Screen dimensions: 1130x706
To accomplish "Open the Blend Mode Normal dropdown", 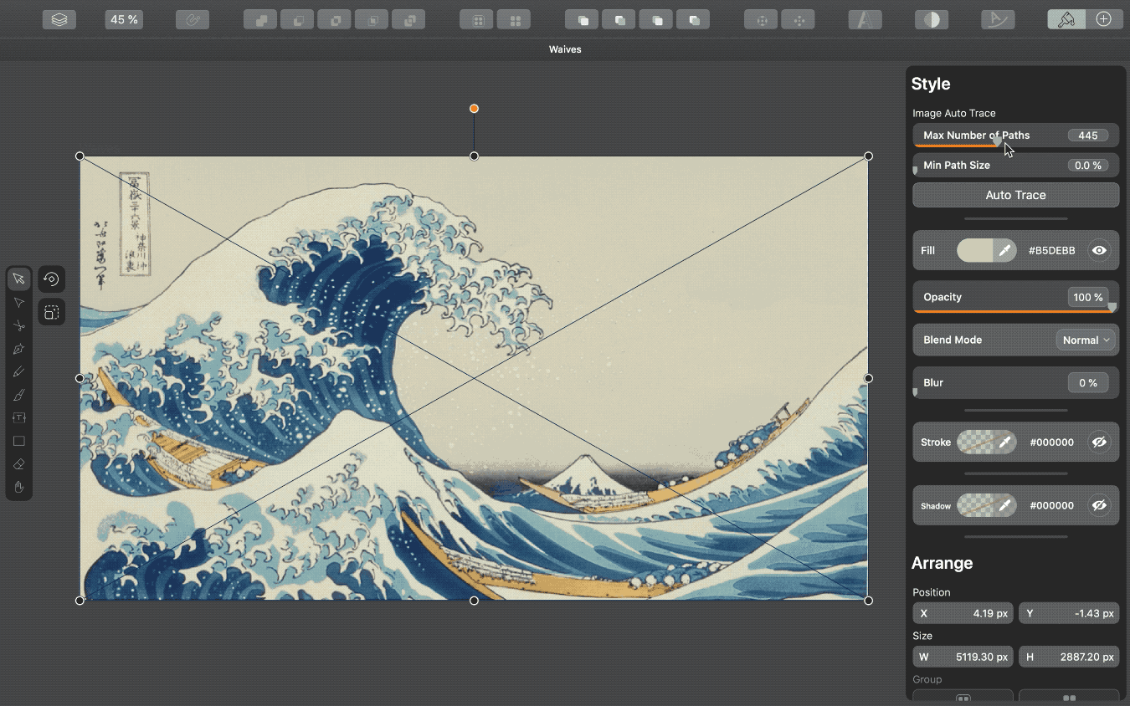I will click(1086, 340).
